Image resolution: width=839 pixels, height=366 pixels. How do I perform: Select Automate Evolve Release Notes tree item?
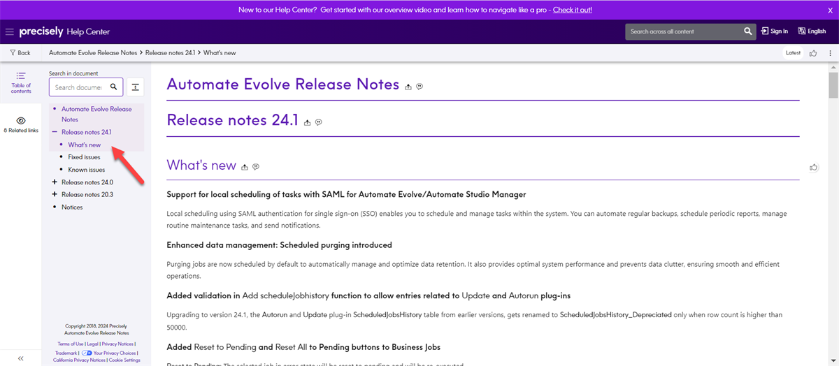point(96,114)
